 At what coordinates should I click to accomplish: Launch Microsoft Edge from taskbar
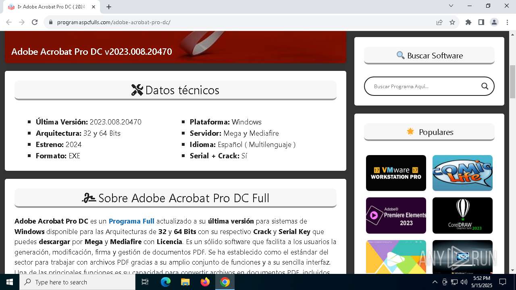point(166,282)
